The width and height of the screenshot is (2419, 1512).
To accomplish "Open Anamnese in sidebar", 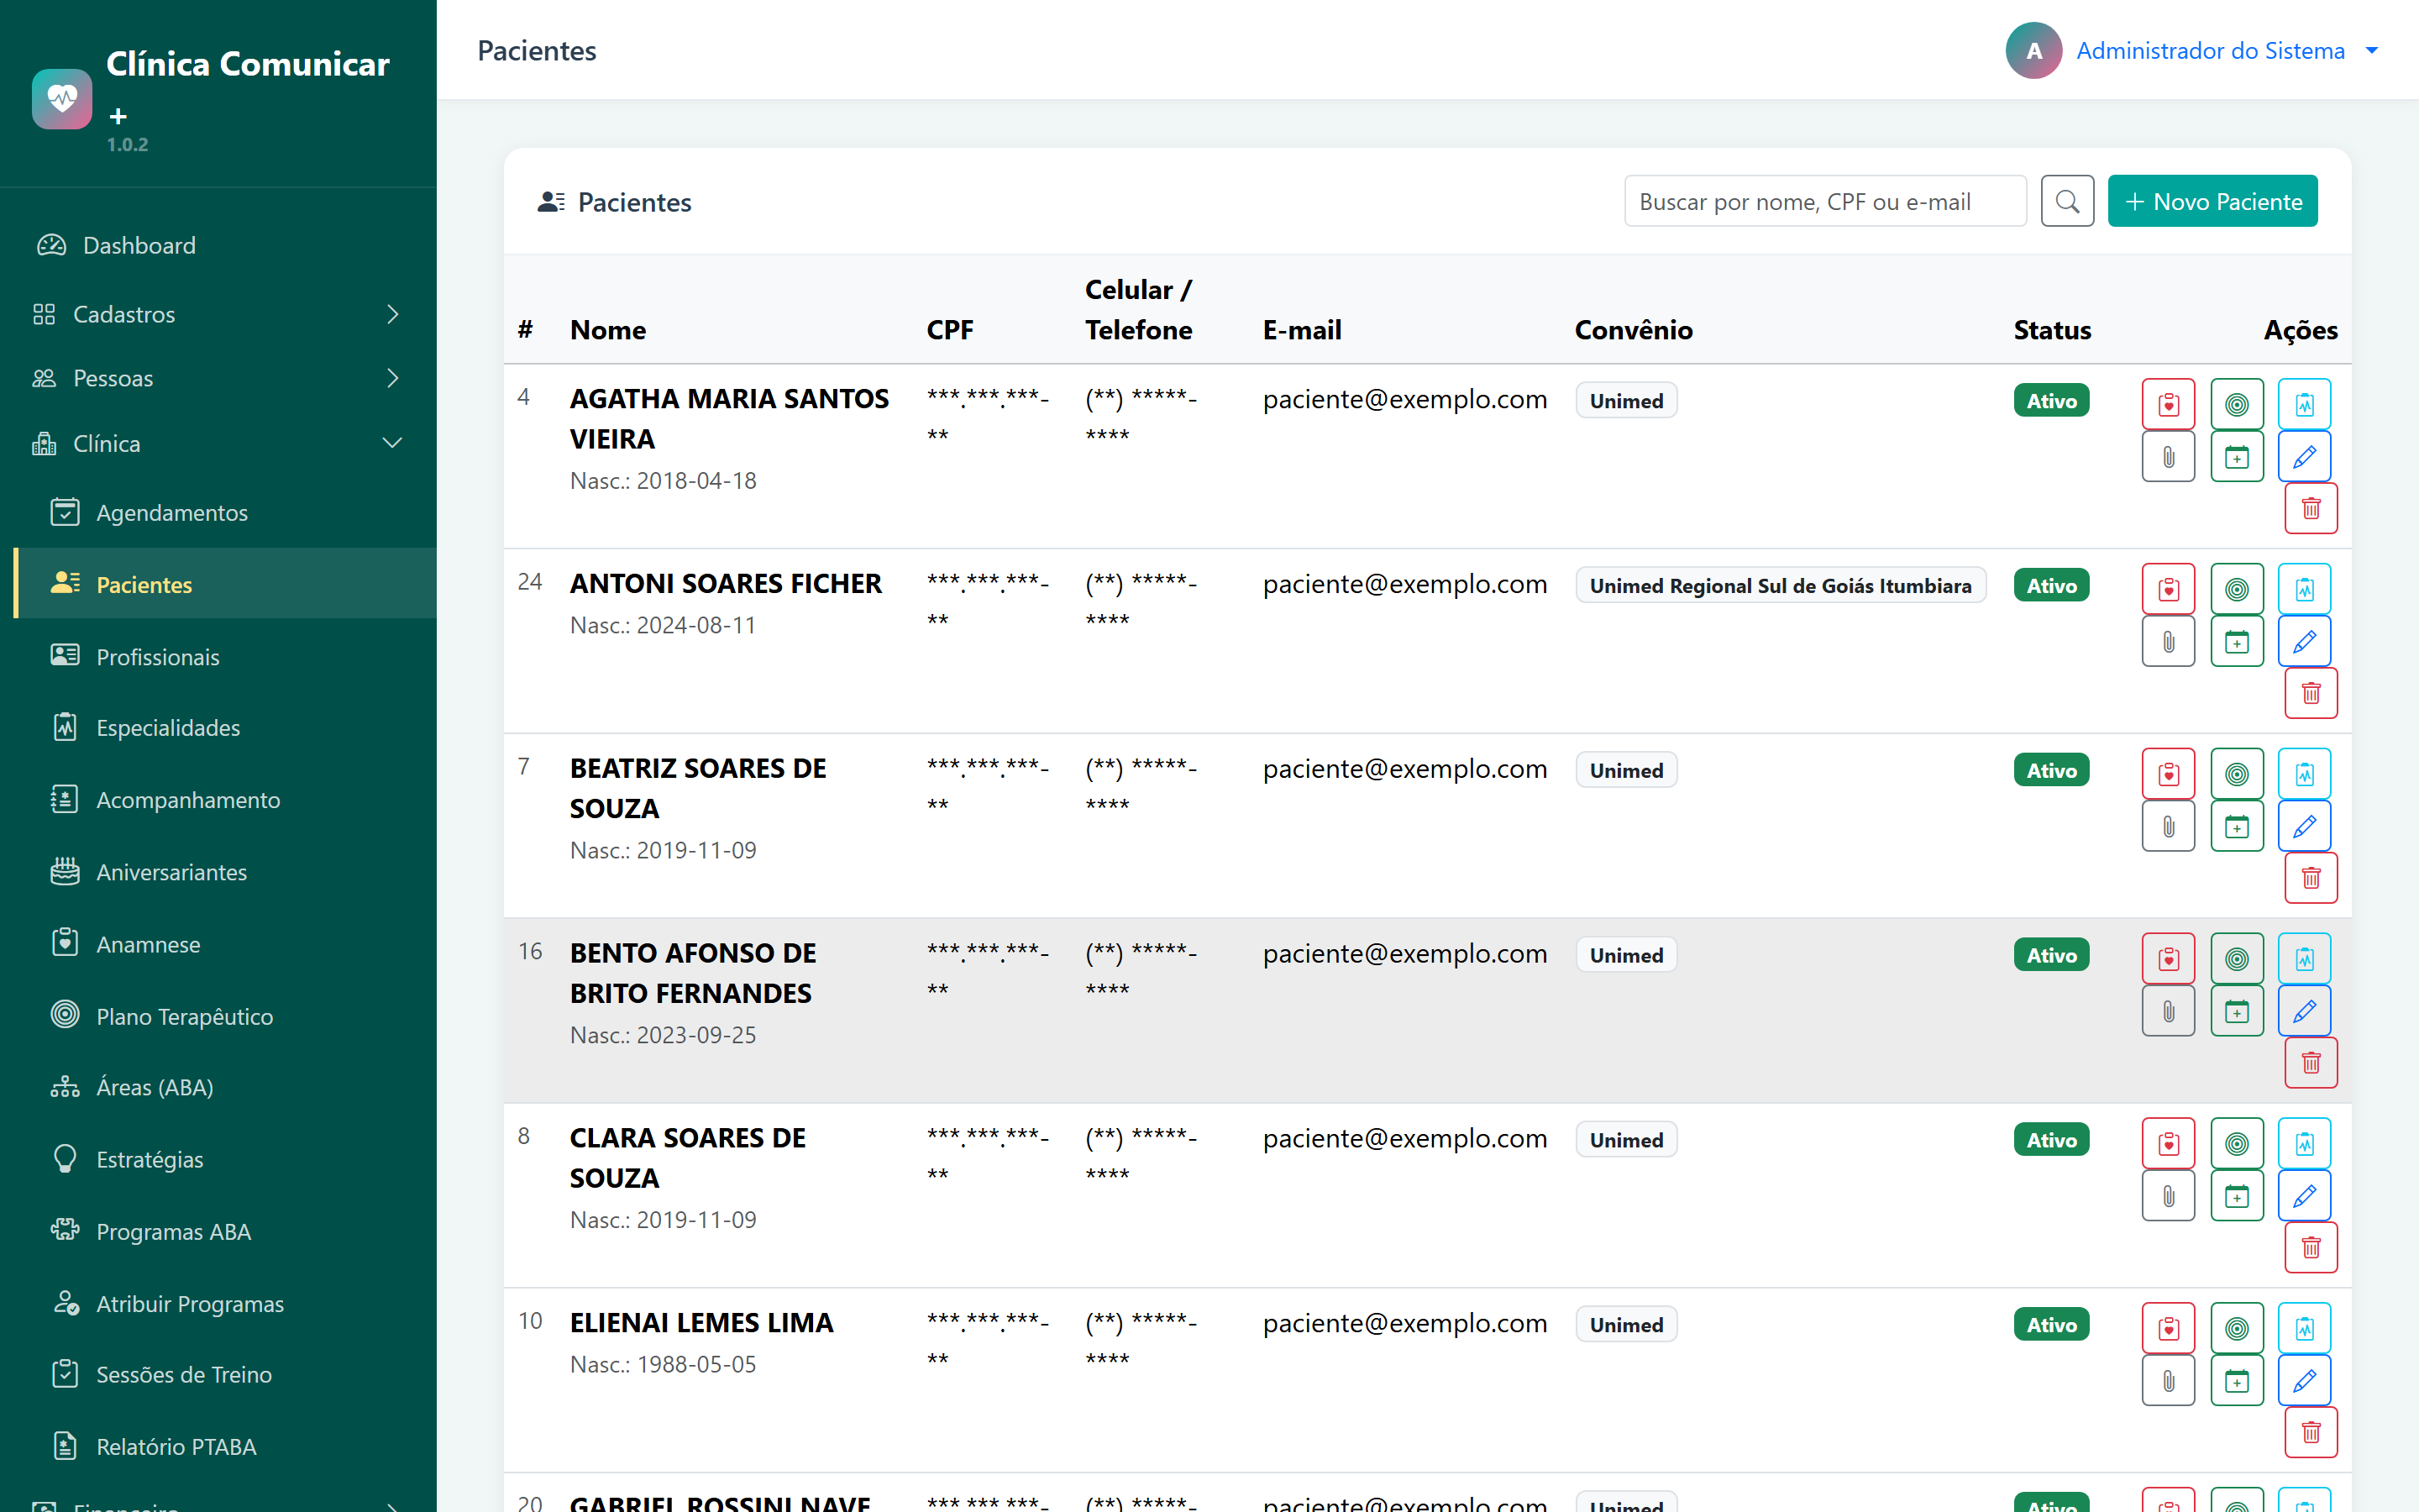I will tap(225, 944).
